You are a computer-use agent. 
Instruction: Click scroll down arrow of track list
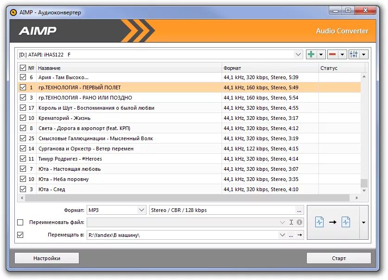(364, 190)
